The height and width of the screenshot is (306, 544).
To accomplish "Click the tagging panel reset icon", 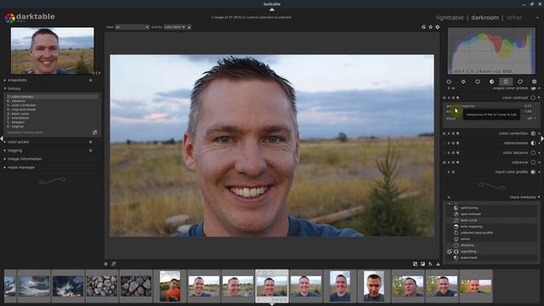I will tap(91, 150).
